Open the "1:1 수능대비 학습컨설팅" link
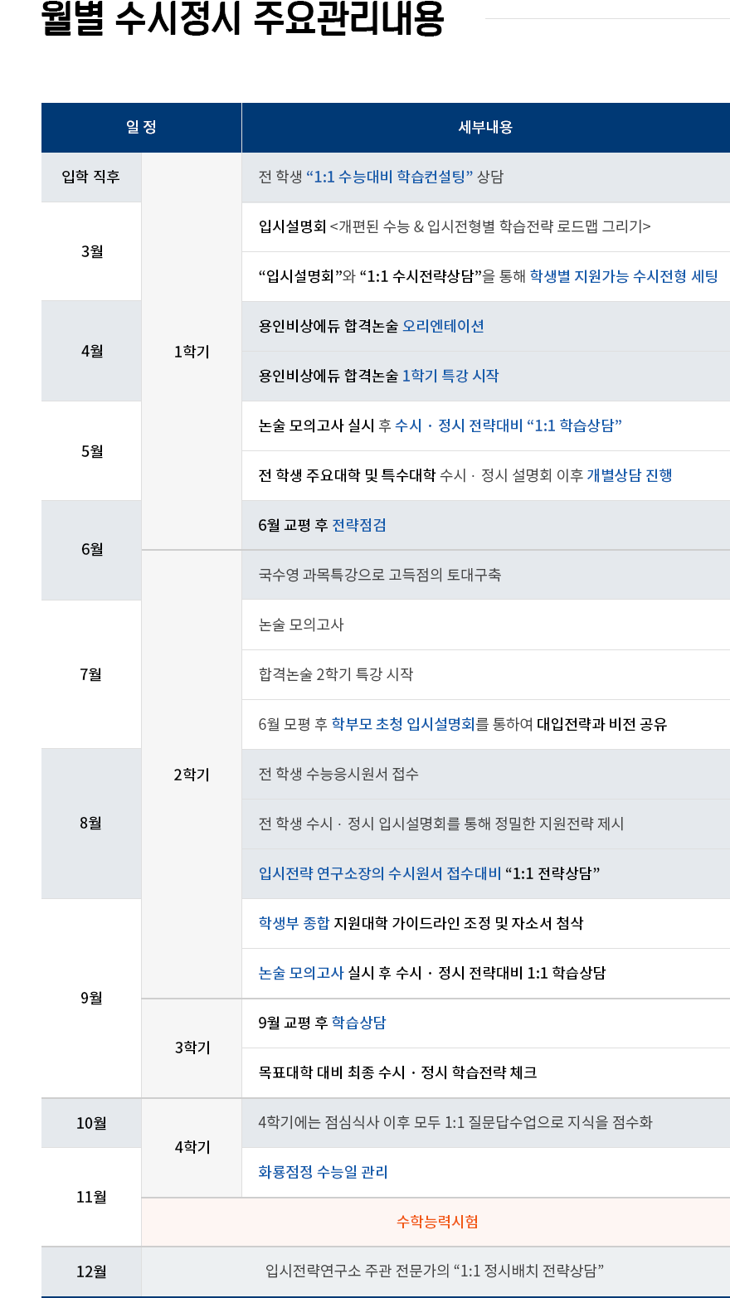The width and height of the screenshot is (730, 1298). click(x=389, y=177)
